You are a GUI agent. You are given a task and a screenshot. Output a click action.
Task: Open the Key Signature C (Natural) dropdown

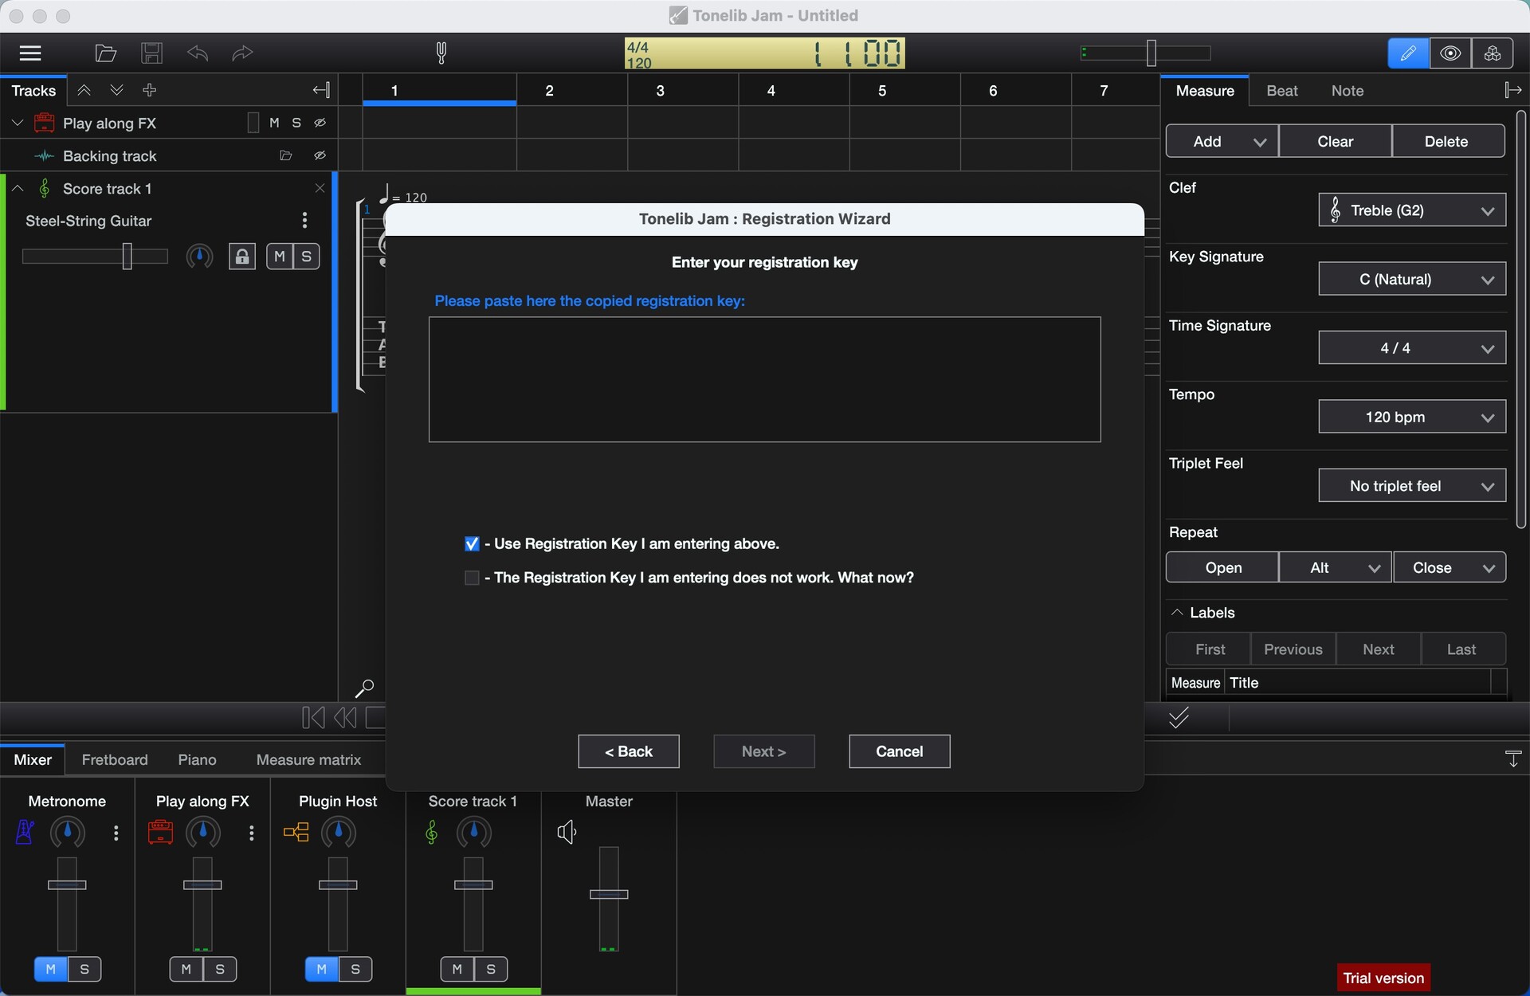[1412, 279]
